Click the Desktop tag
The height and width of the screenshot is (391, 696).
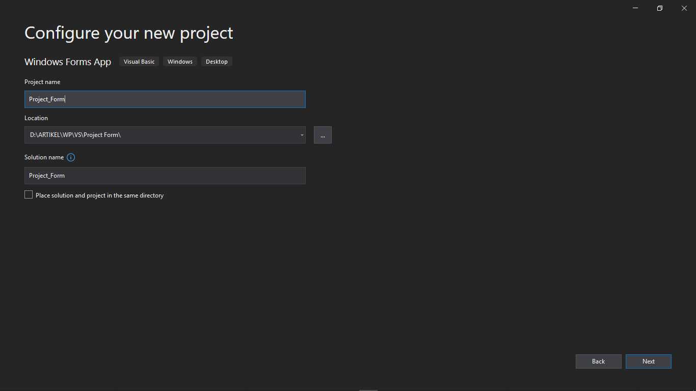point(217,62)
